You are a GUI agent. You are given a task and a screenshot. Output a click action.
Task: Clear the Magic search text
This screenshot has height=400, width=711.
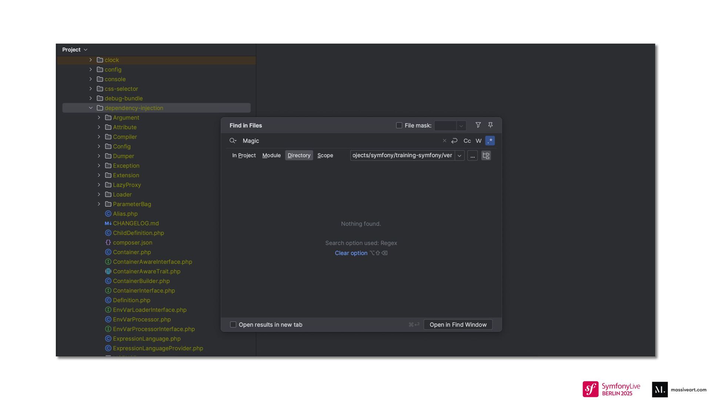(x=444, y=141)
